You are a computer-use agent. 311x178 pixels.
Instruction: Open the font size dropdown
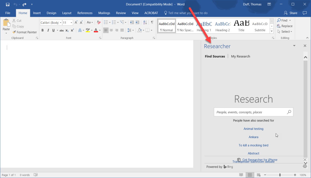coord(71,22)
